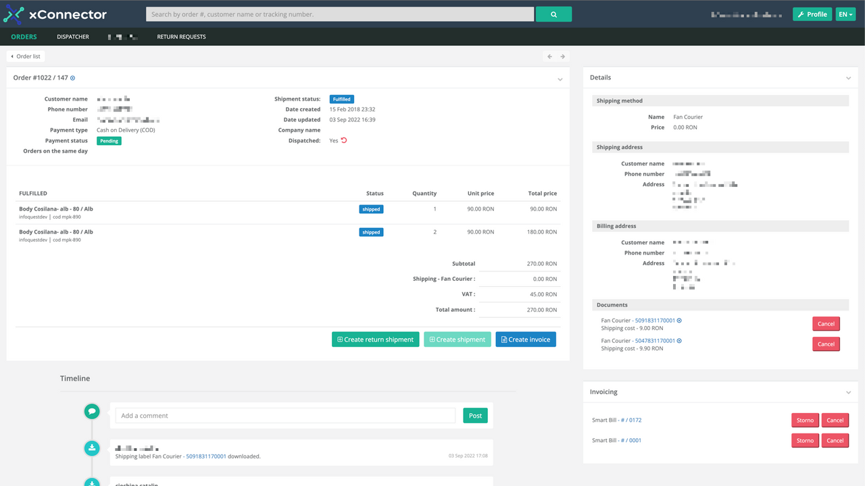865x486 pixels.
Task: Go to the previous order arrow
Action: 549,57
